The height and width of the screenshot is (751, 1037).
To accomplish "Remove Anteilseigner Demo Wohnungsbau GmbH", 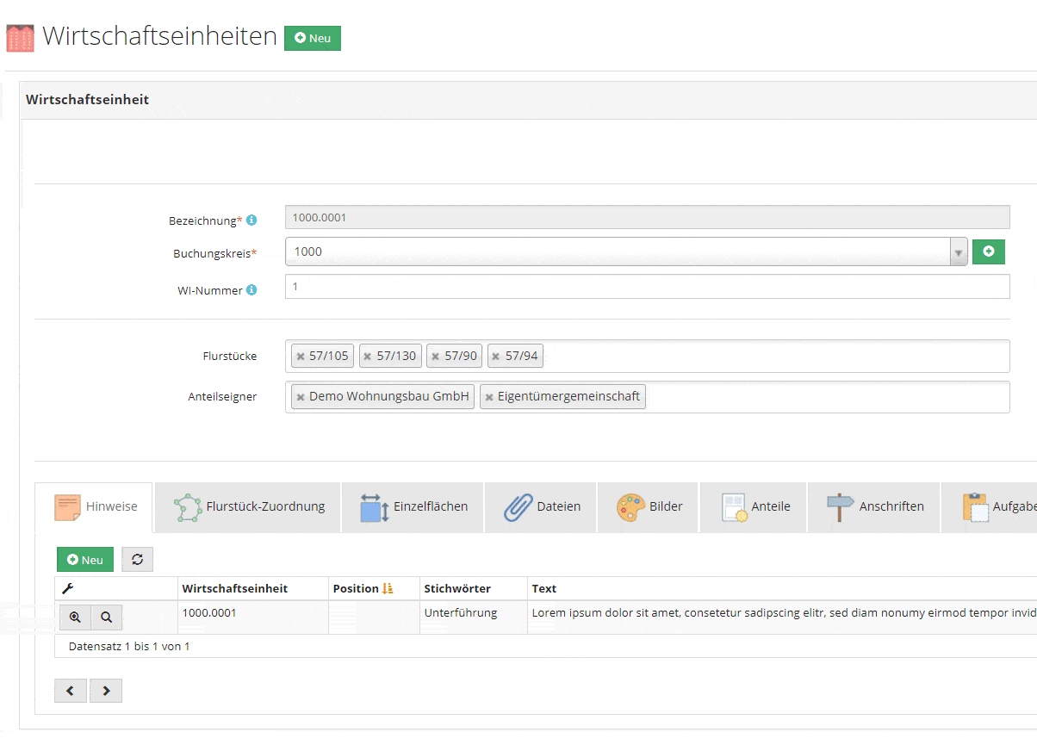I will pos(301,397).
